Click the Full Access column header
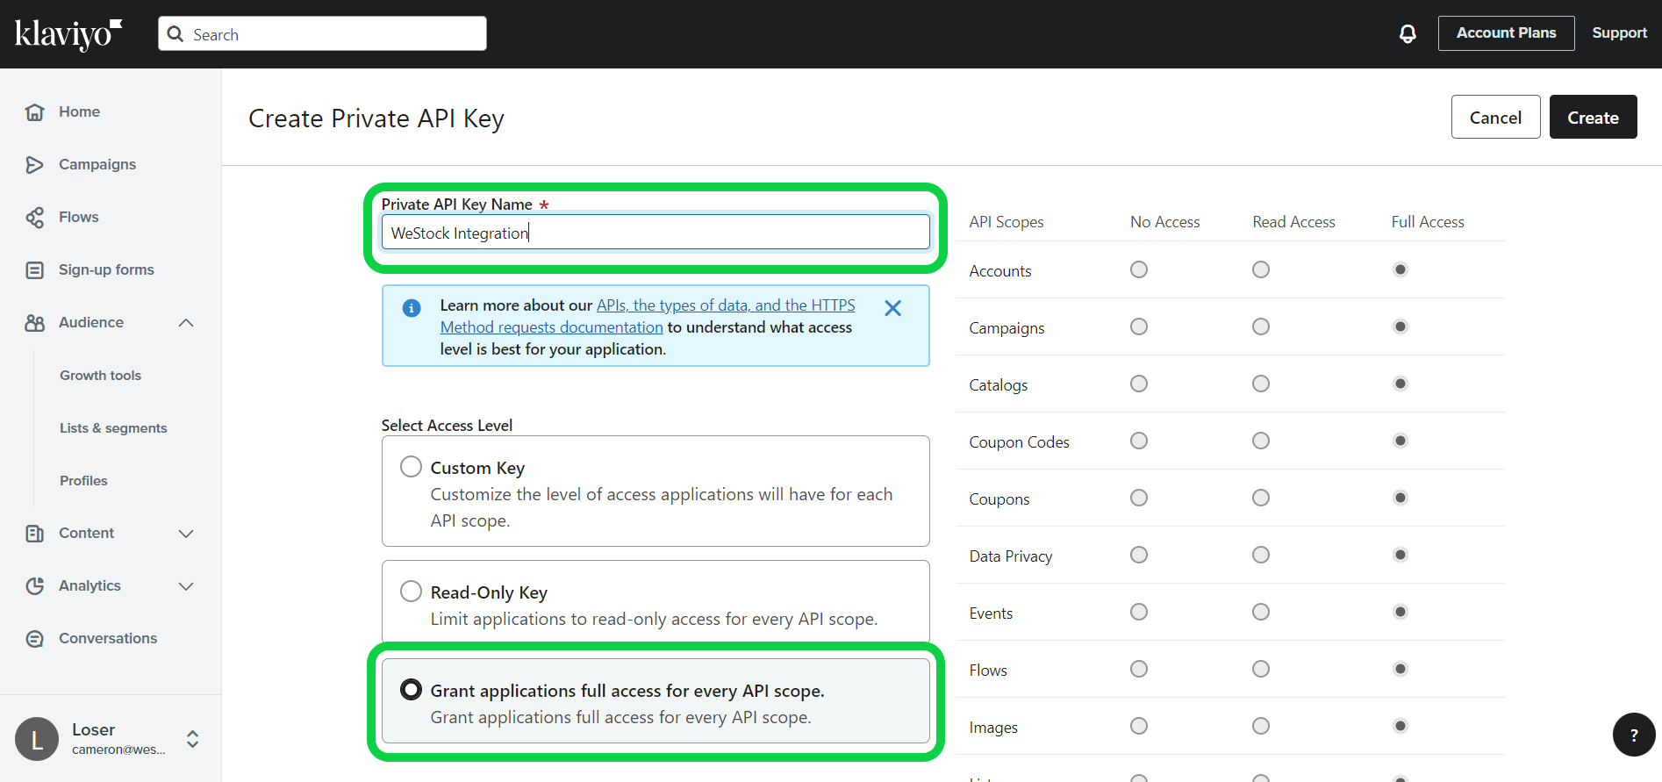This screenshot has width=1662, height=782. pyautogui.click(x=1428, y=222)
